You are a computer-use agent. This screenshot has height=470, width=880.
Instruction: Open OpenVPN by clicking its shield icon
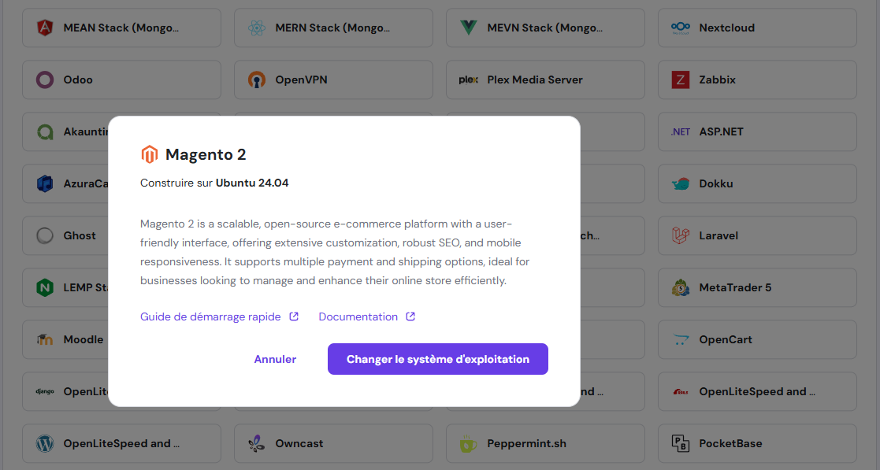pos(256,80)
